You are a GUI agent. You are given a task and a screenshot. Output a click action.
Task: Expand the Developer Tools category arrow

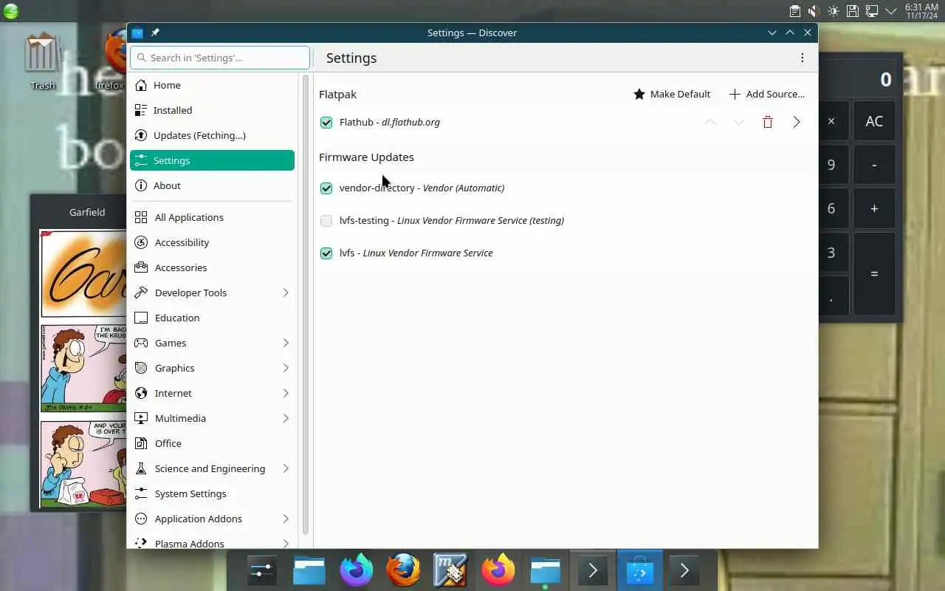pos(286,293)
